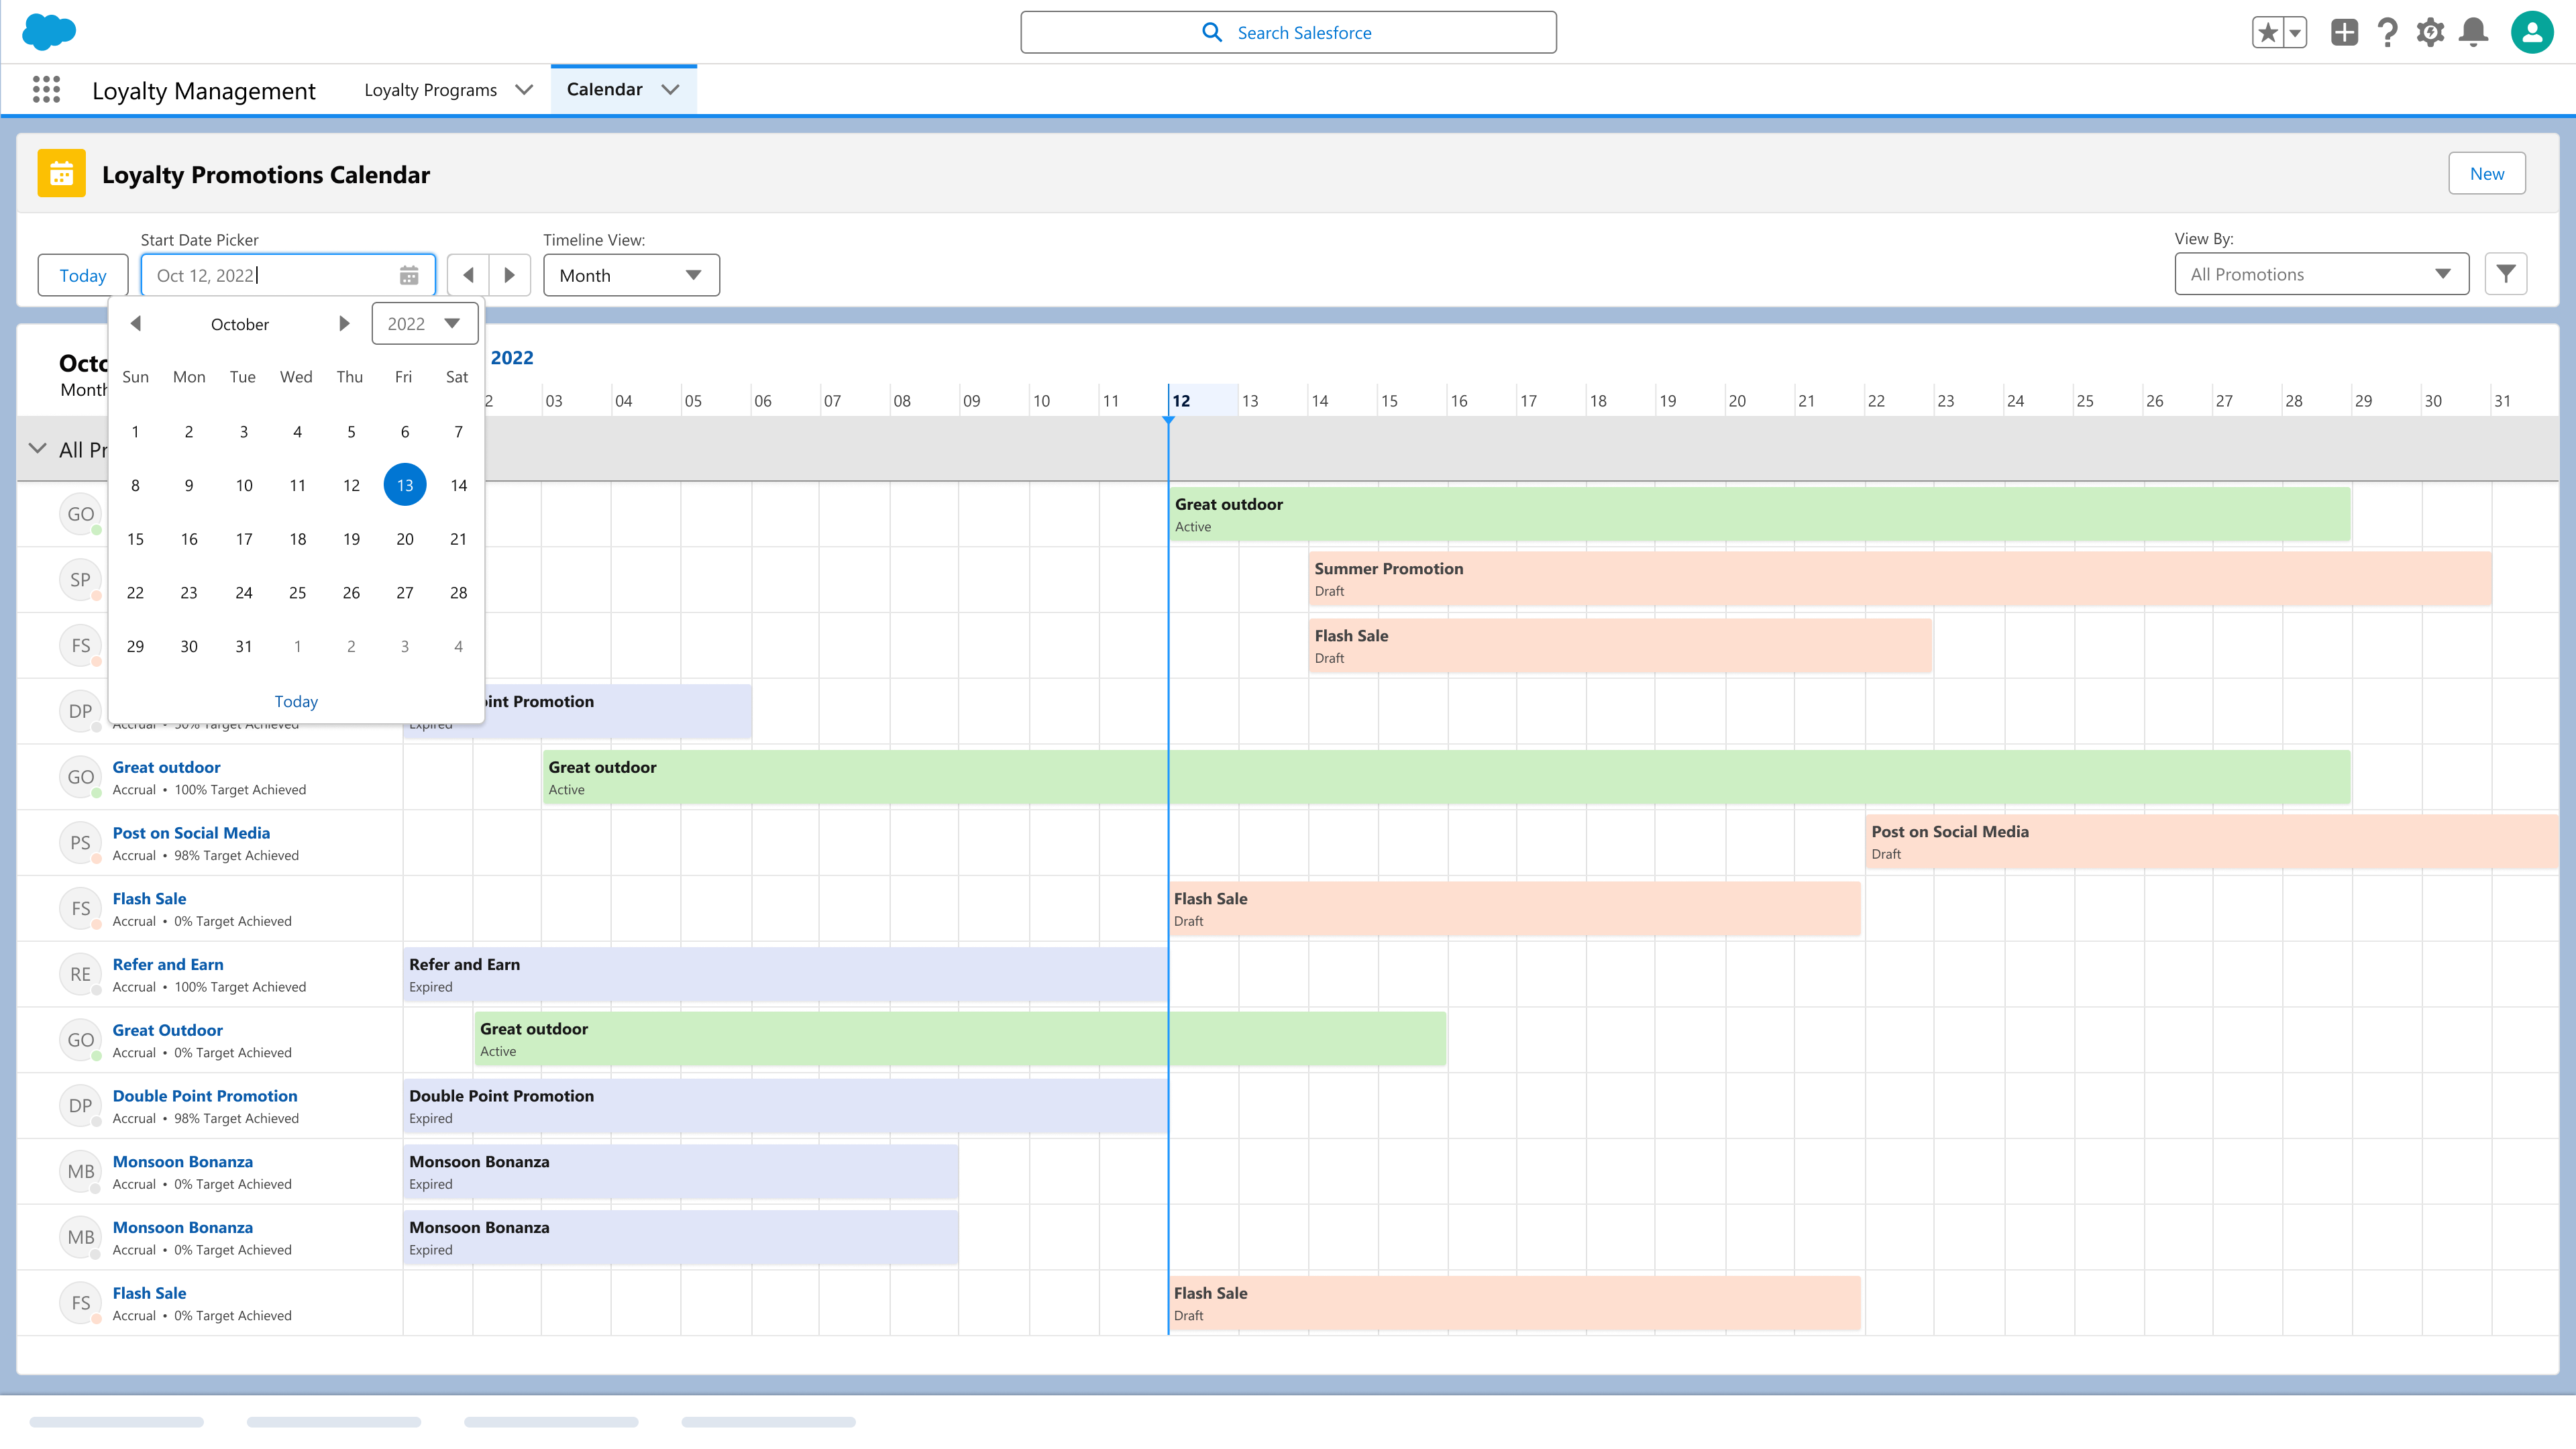Select day 21 in the date picker
This screenshot has width=2576, height=1449.
point(459,539)
